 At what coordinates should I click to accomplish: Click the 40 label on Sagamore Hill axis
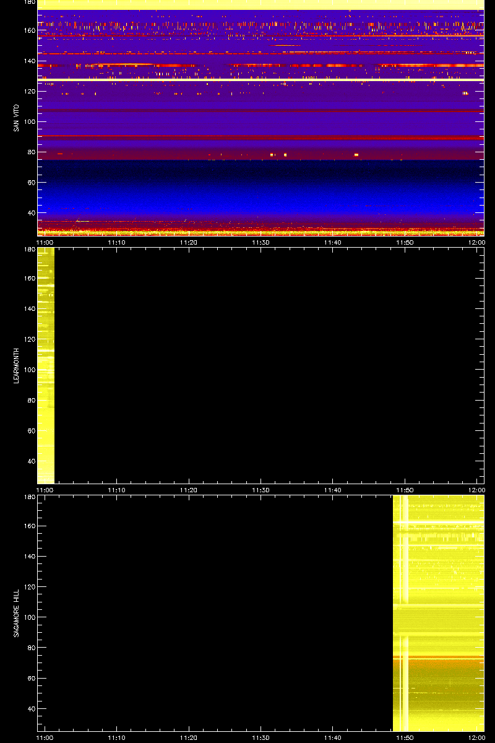32,708
